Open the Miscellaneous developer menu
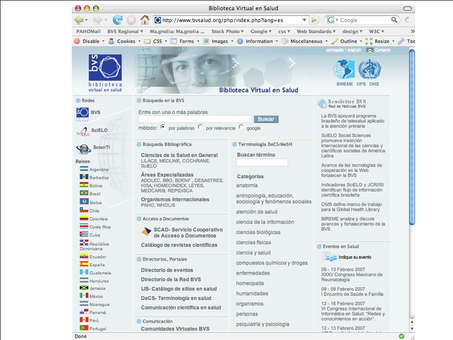 [x=304, y=41]
